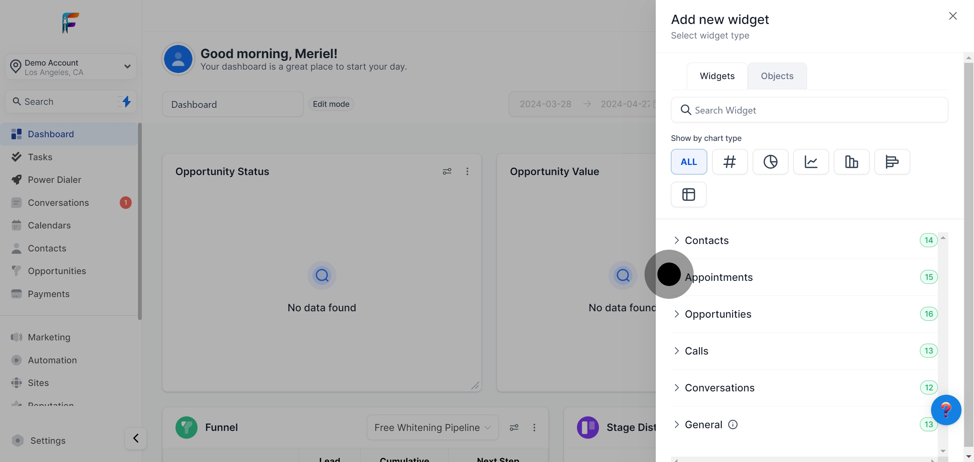Expand the Conversations widget category
This screenshot has width=974, height=462.
click(x=719, y=388)
